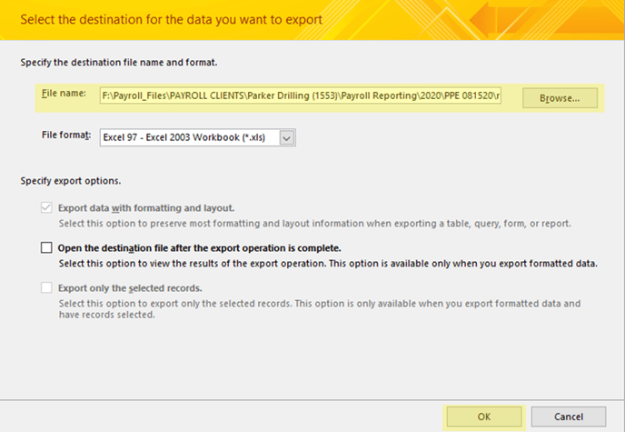This screenshot has width=625, height=432.
Task: Expand the File format dropdown arrow
Action: click(x=287, y=137)
